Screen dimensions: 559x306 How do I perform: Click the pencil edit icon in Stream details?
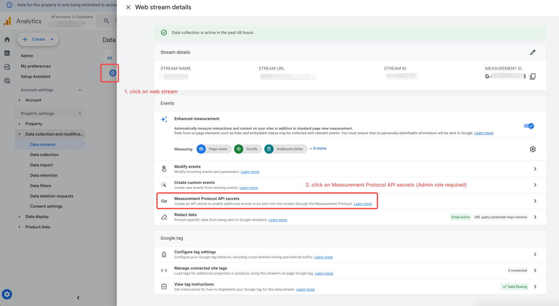[532, 52]
